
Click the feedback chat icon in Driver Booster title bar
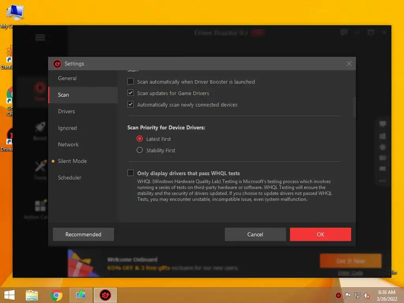[x=344, y=32]
